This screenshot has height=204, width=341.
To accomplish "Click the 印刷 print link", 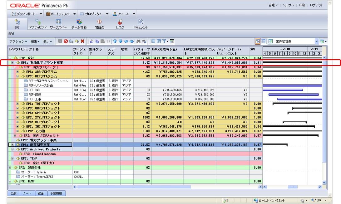I will click(302, 5).
